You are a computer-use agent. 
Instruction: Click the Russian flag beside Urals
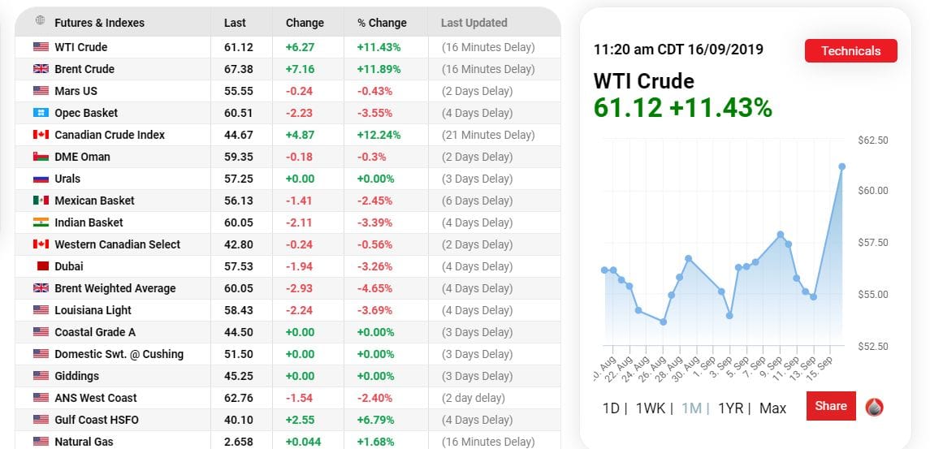pyautogui.click(x=41, y=179)
